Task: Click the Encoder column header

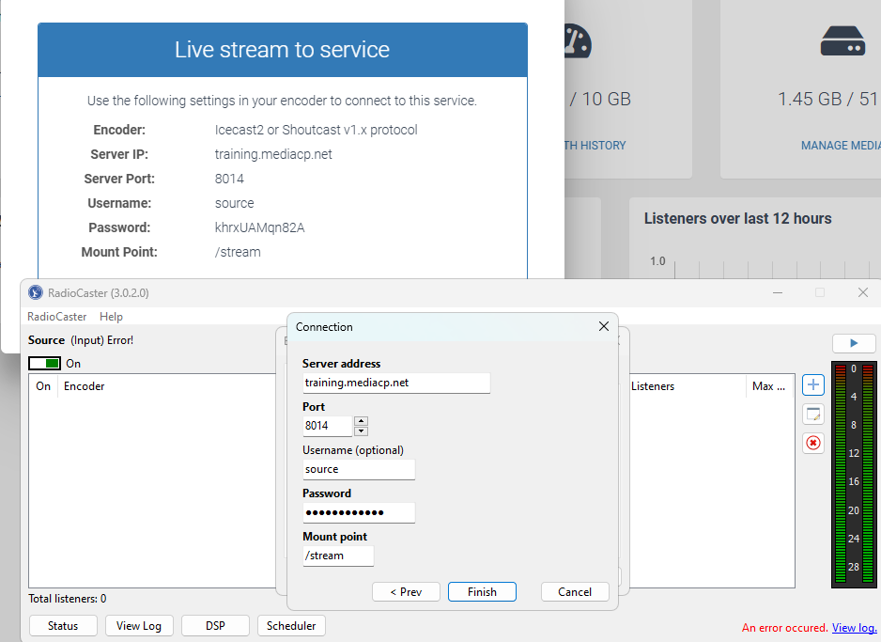Action: [x=85, y=386]
